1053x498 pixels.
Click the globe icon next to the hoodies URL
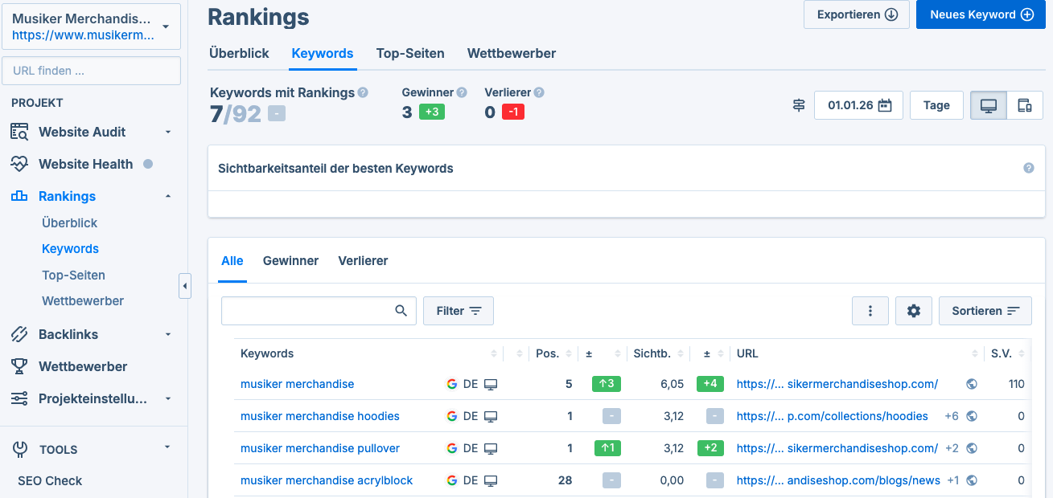pyautogui.click(x=971, y=416)
